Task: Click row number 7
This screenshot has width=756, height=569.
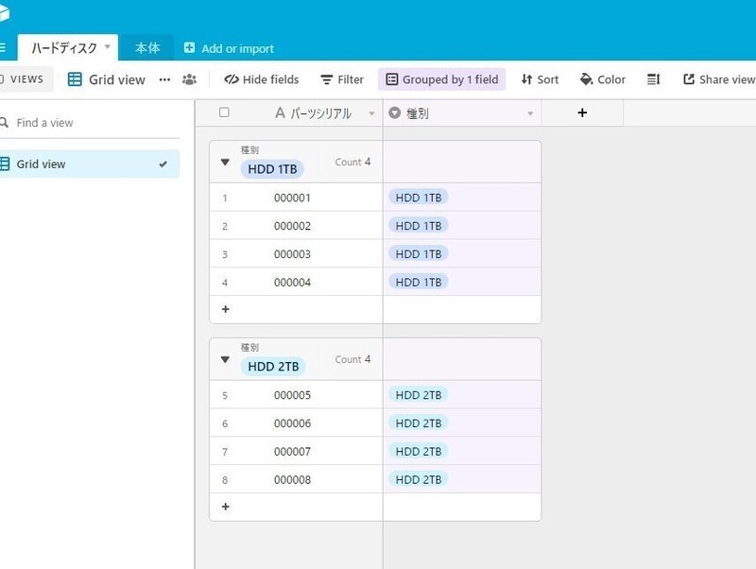Action: pos(225,453)
